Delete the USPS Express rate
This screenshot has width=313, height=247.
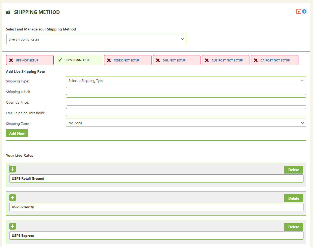point(293,227)
